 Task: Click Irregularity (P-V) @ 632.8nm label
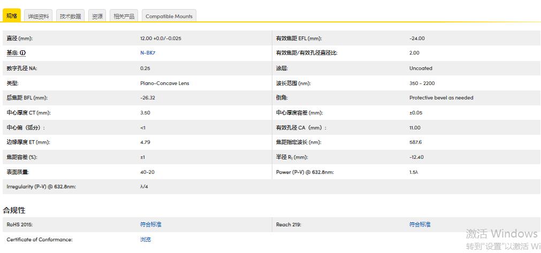point(41,187)
